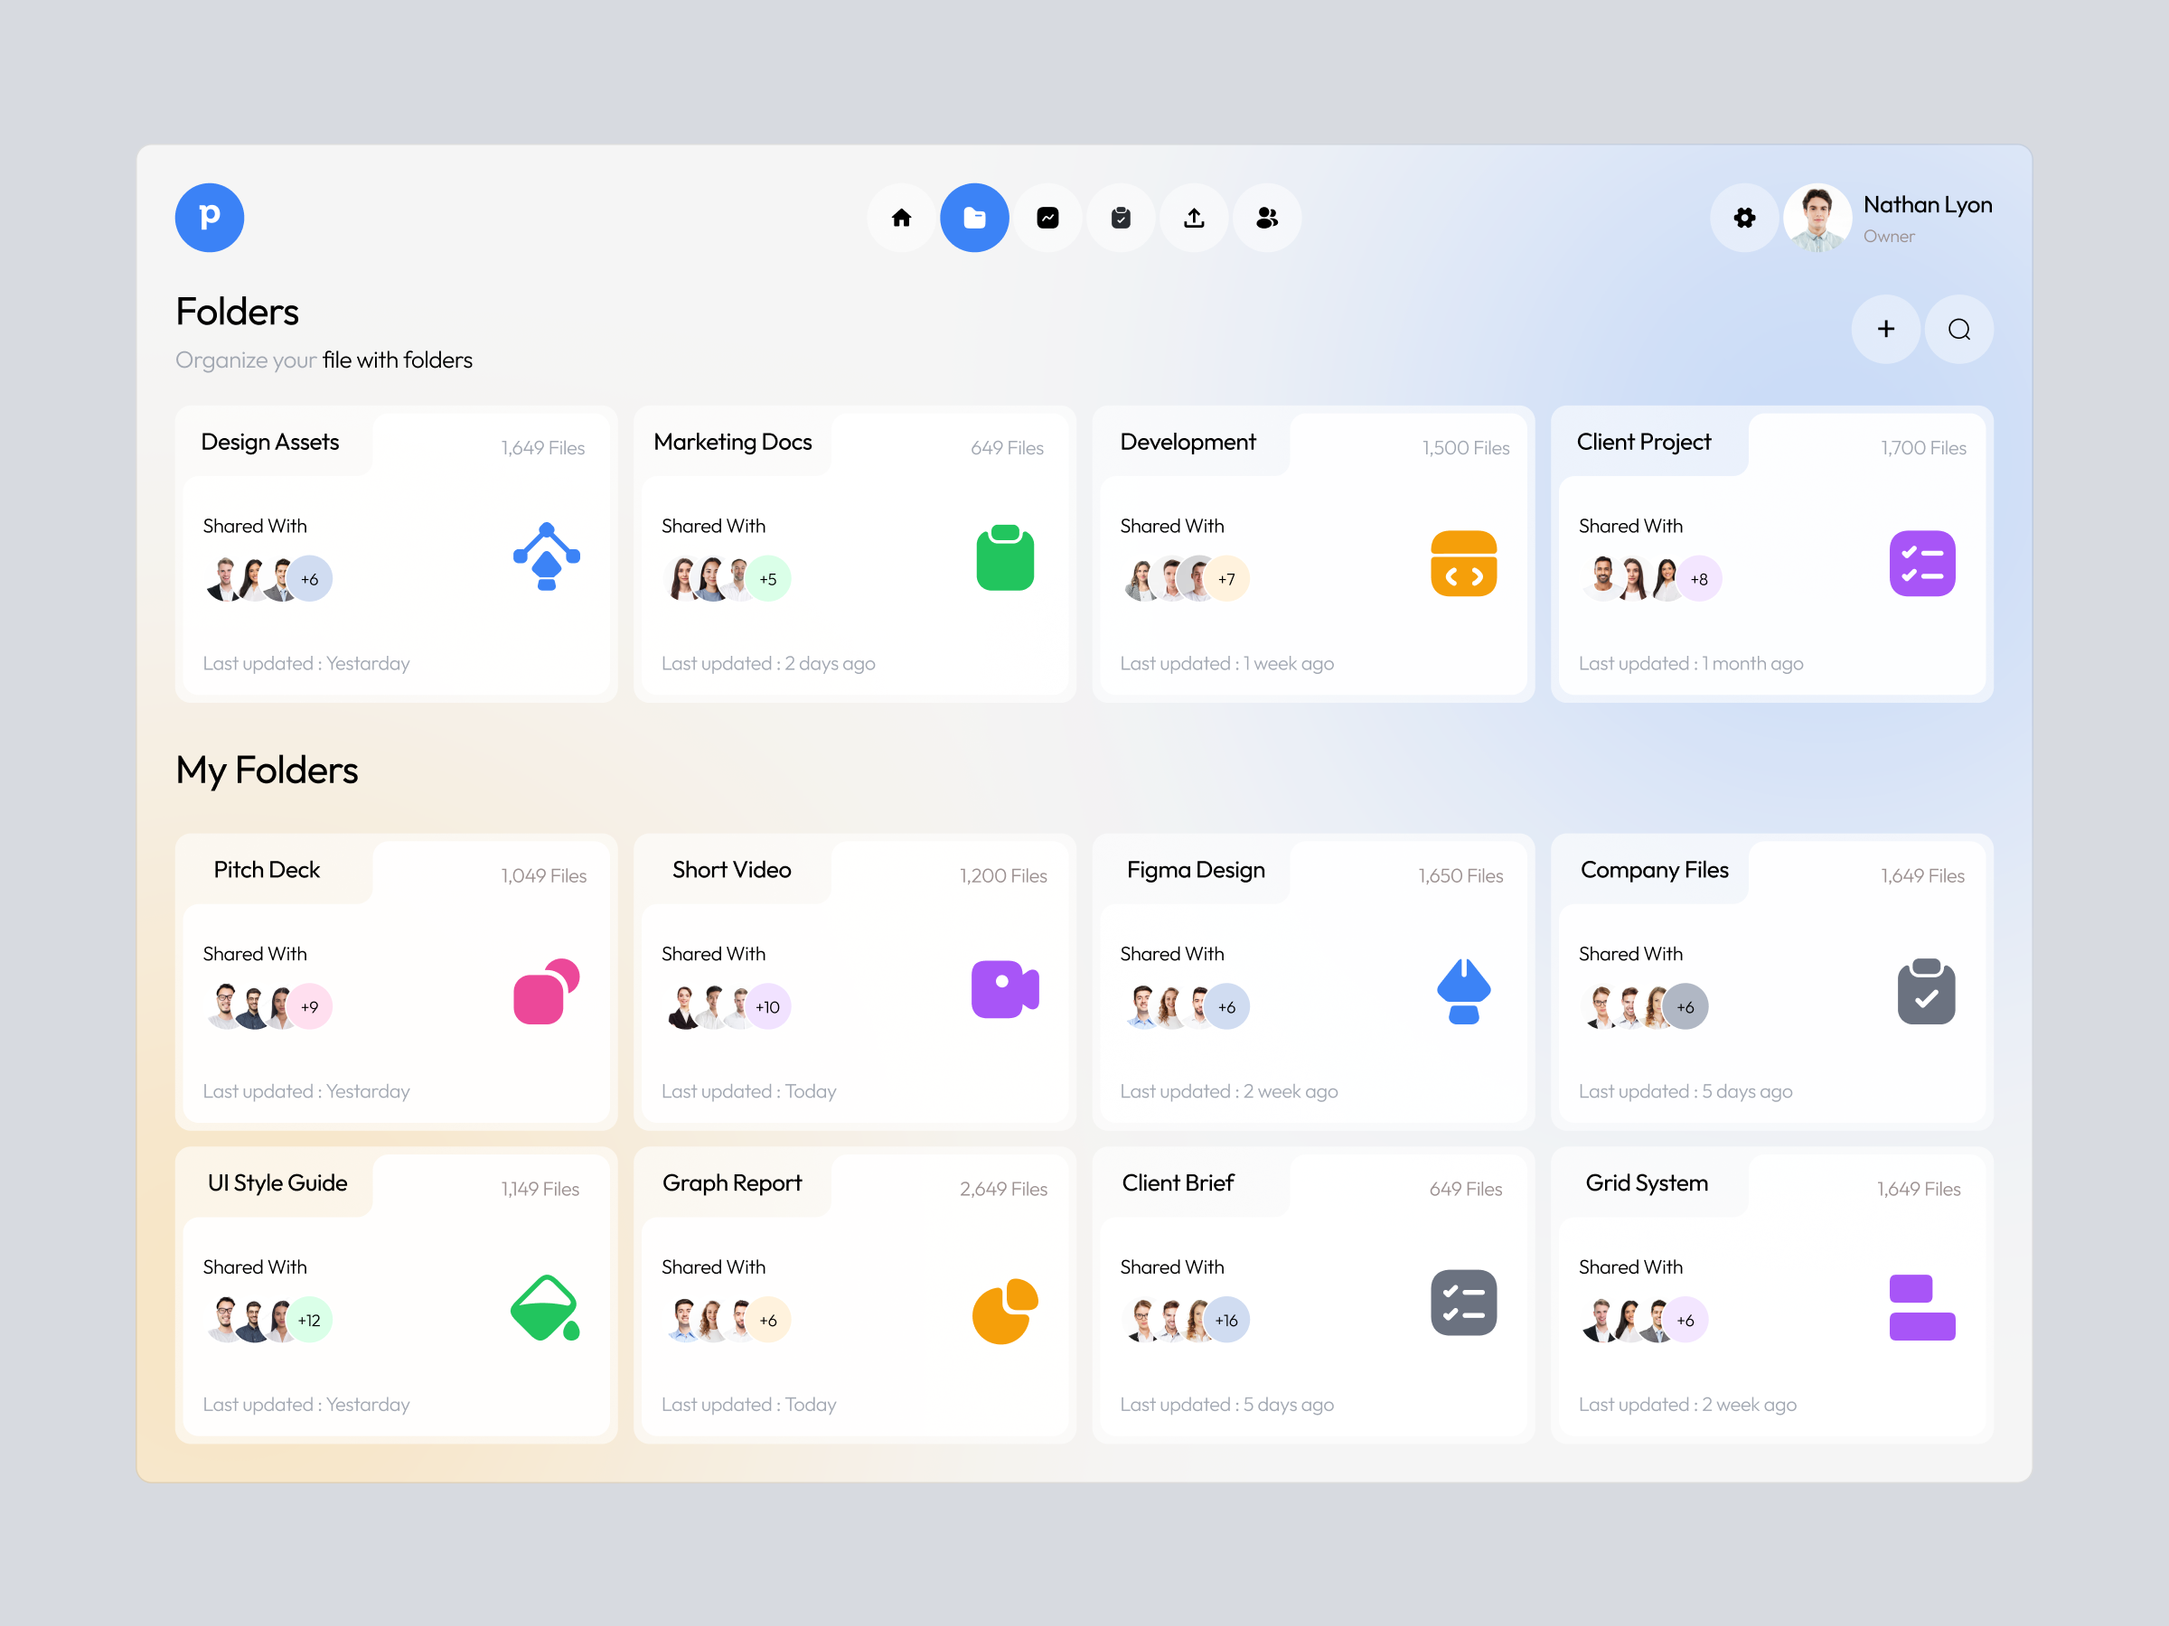Open the home navigation icon
Screen dimensions: 2169x1626
[901, 218]
